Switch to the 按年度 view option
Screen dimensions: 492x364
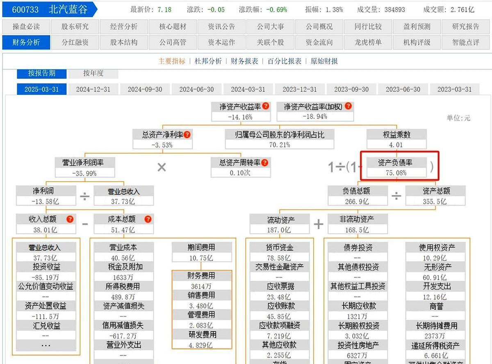coord(93,73)
